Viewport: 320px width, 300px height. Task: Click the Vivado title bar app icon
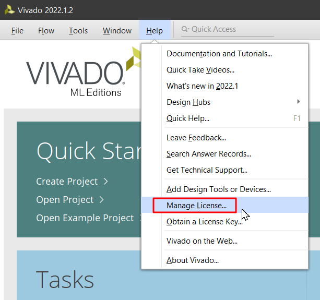click(x=9, y=10)
